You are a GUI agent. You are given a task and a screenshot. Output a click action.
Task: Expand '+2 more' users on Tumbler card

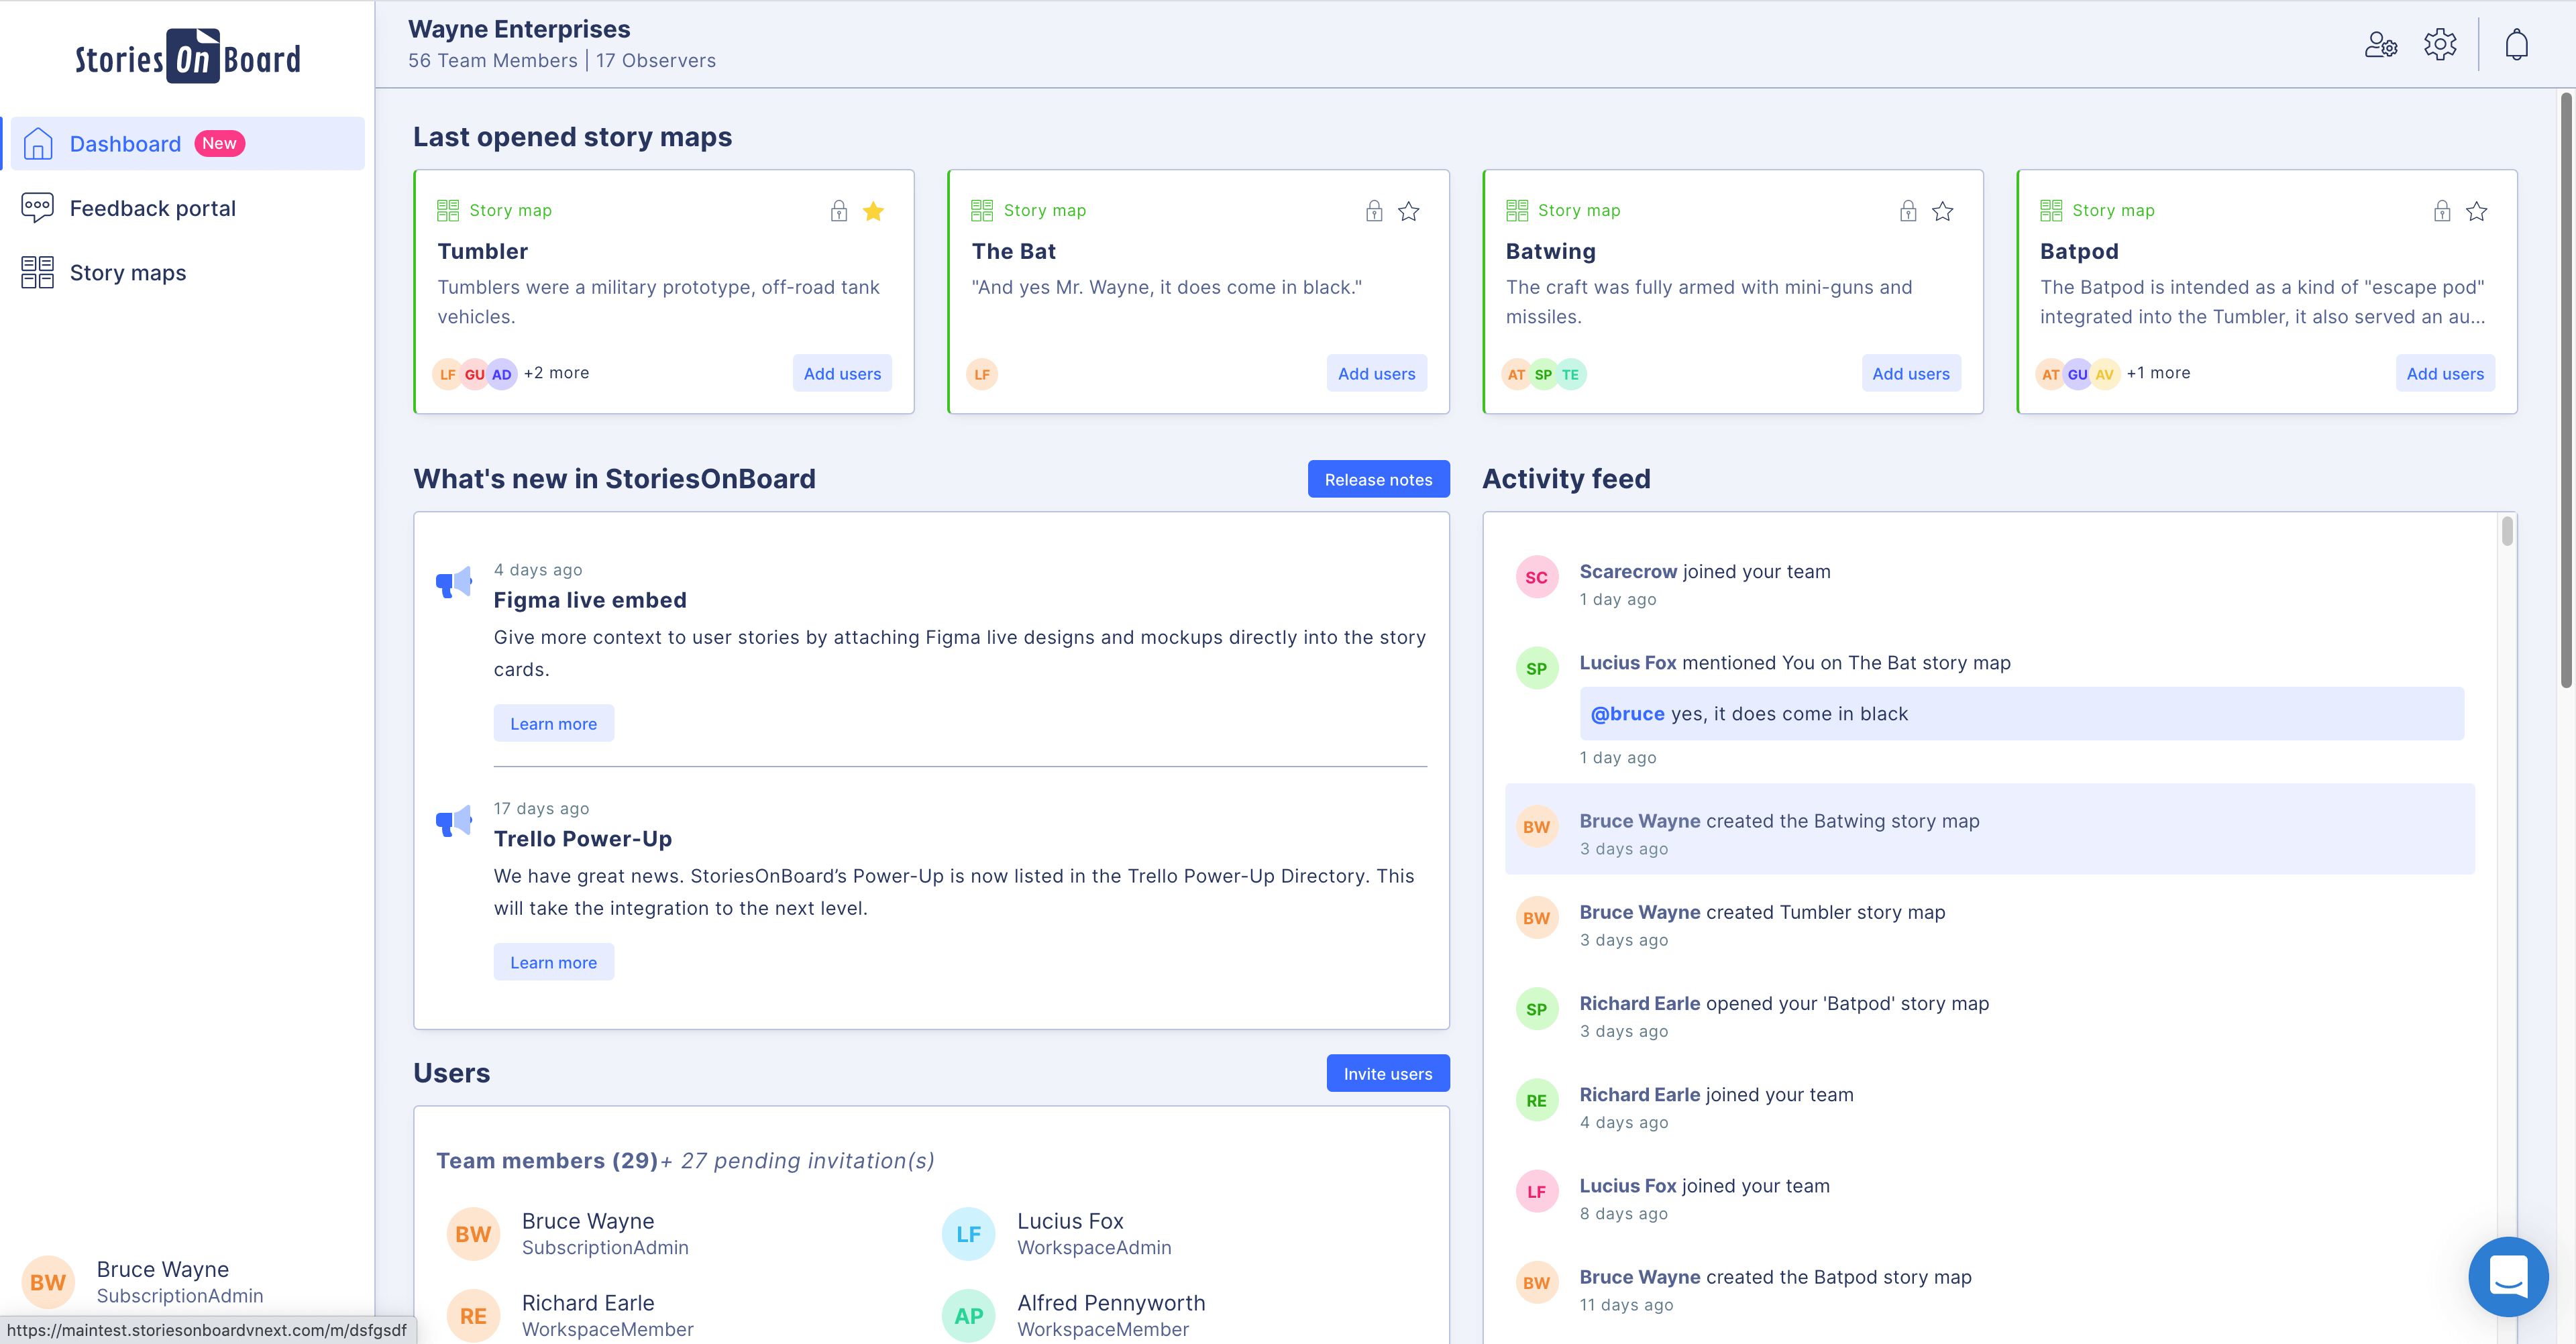click(x=557, y=372)
